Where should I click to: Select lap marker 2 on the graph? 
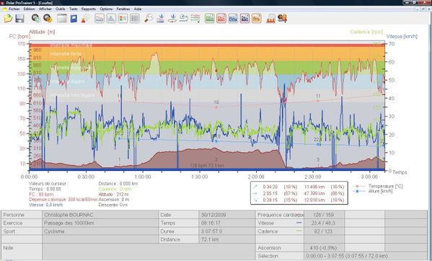tap(216, 159)
